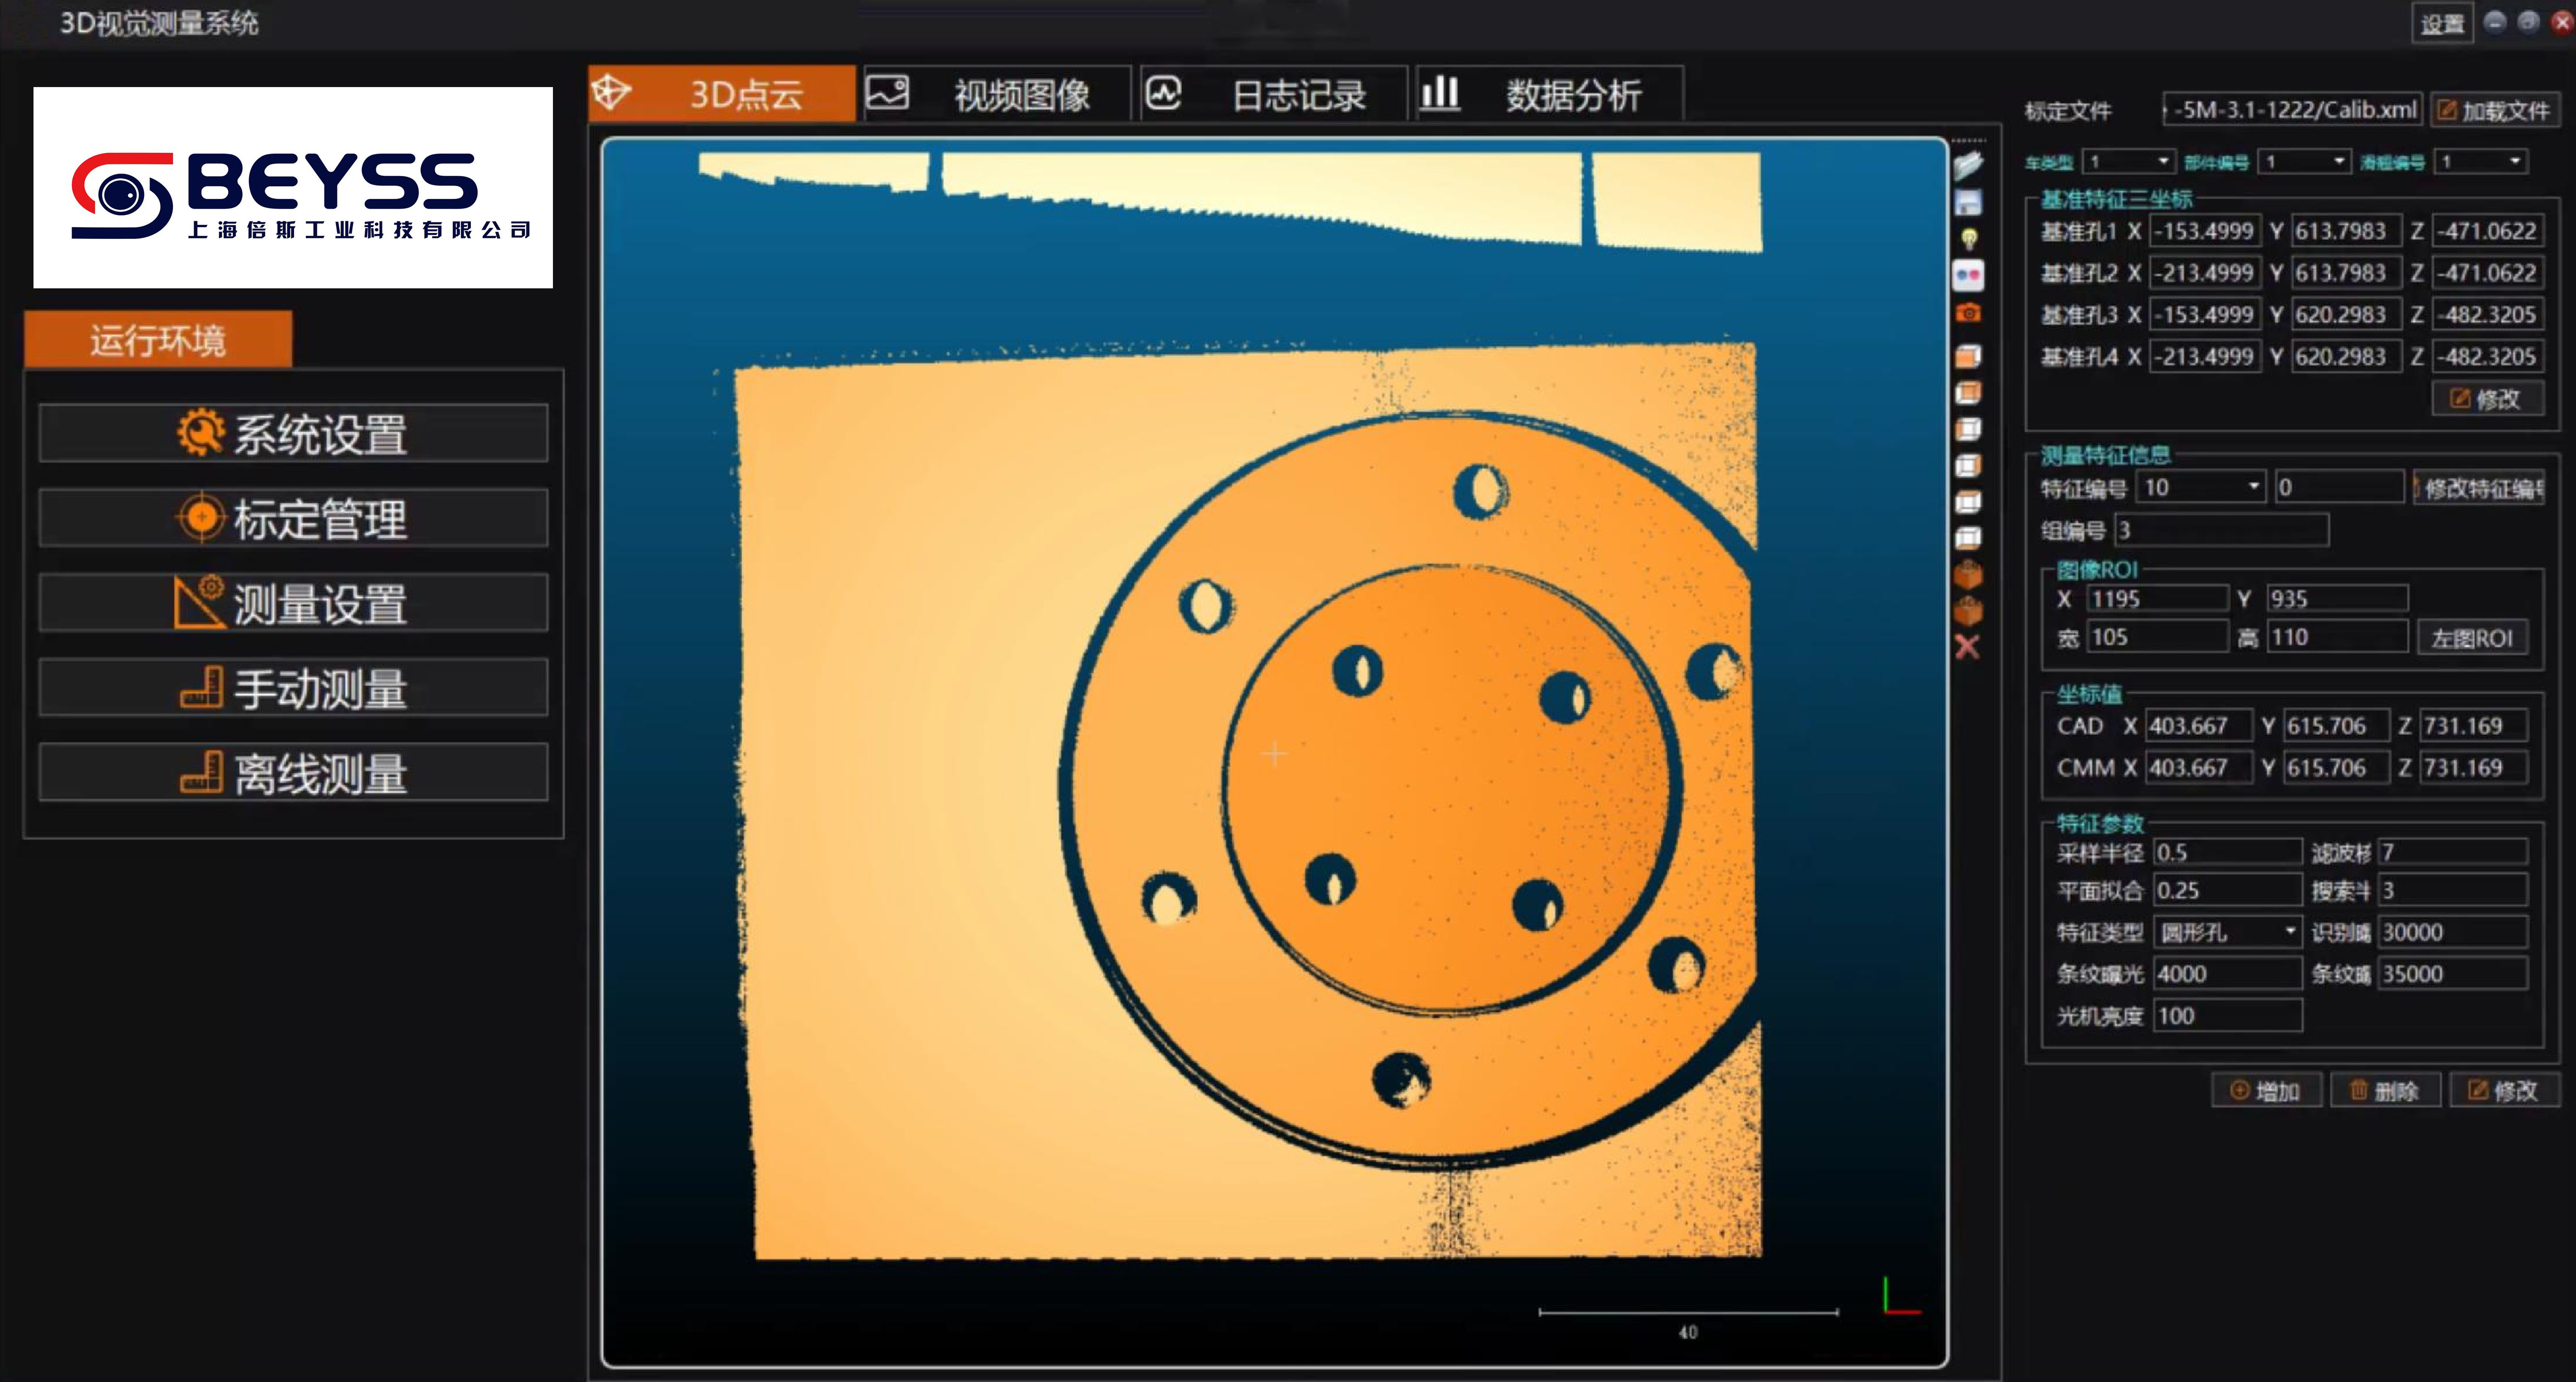Open 手动测量 from left menu
The image size is (2576, 1382).
coord(293,688)
